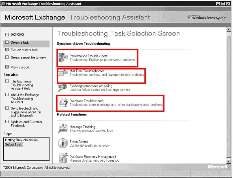Click Manage disaster recovery scenarios text
This screenshot has height=178, width=233.
pos(94,161)
